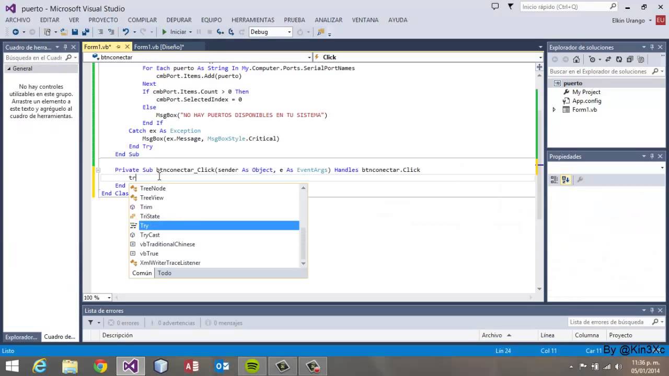Open Explorador de soluciones window options dropdown

pos(644,47)
